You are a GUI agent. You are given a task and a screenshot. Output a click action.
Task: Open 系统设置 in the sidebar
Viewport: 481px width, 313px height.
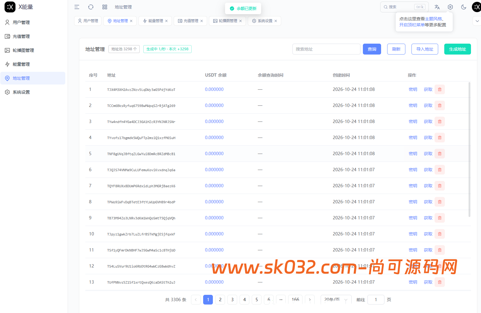(33, 92)
